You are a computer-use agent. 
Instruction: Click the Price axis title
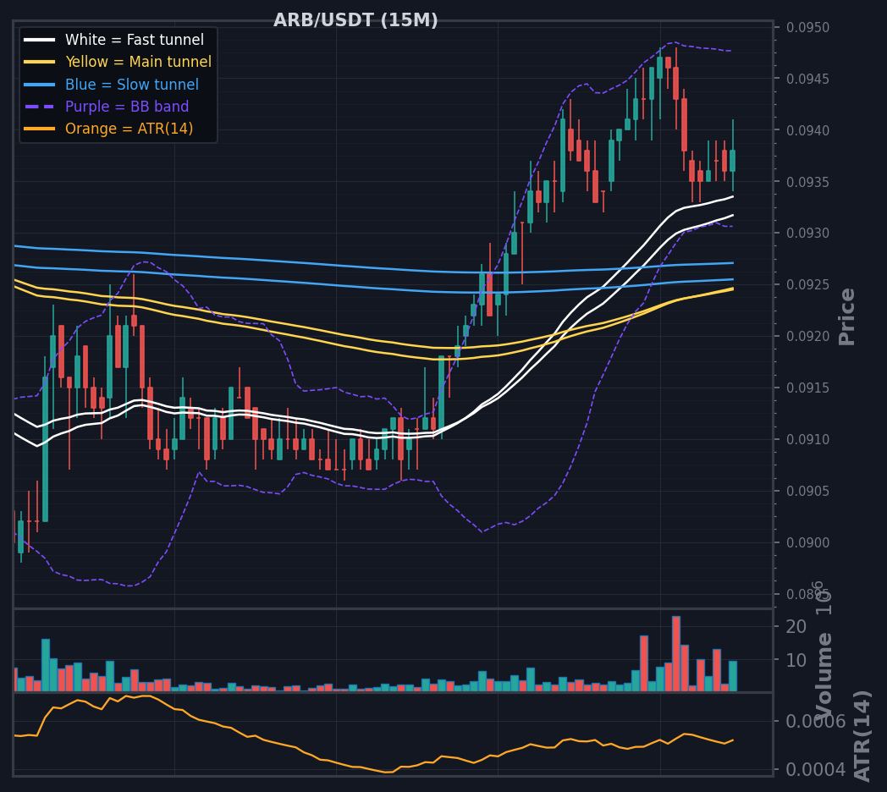pyautogui.click(x=847, y=316)
